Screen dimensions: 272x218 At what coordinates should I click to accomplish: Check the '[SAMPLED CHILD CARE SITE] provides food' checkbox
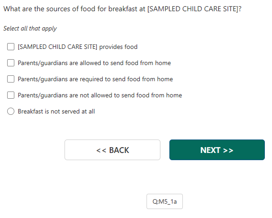tap(11, 47)
